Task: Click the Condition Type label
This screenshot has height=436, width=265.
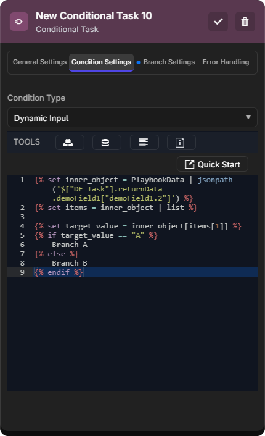Action: coord(36,98)
